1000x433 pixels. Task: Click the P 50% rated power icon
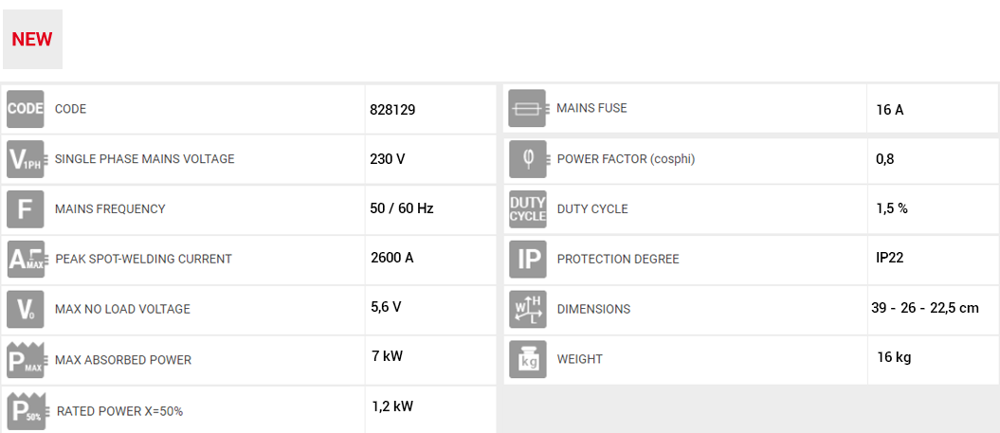[26, 409]
